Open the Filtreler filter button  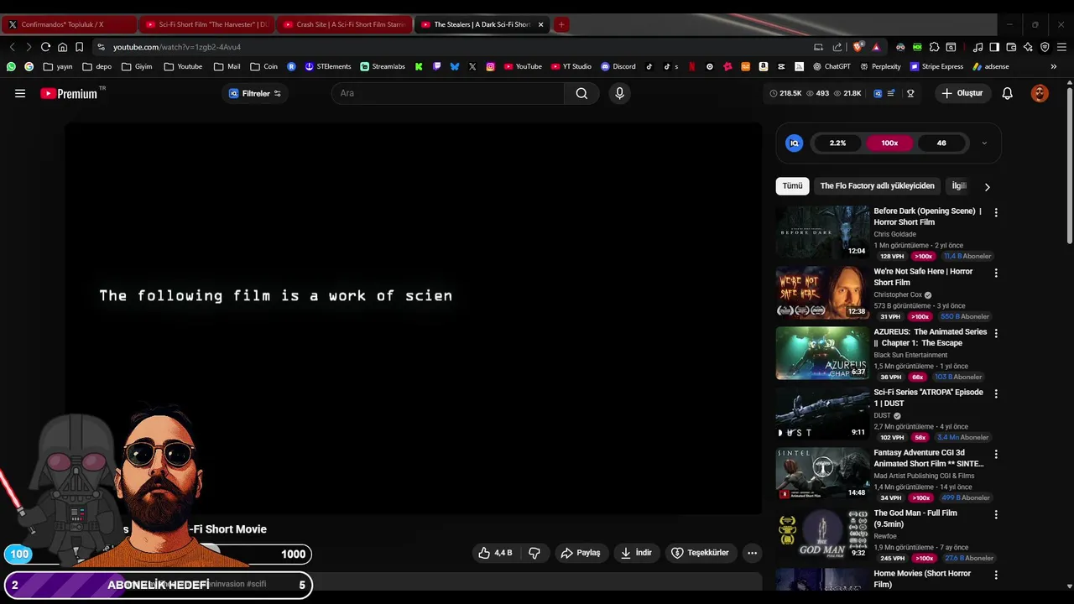click(255, 93)
